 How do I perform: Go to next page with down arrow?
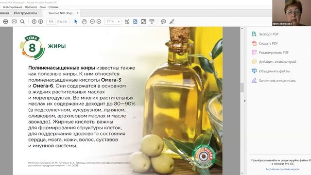coord(40,21)
